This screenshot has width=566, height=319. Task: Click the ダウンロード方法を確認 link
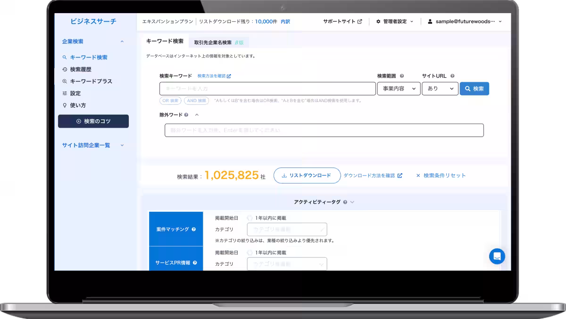point(369,175)
